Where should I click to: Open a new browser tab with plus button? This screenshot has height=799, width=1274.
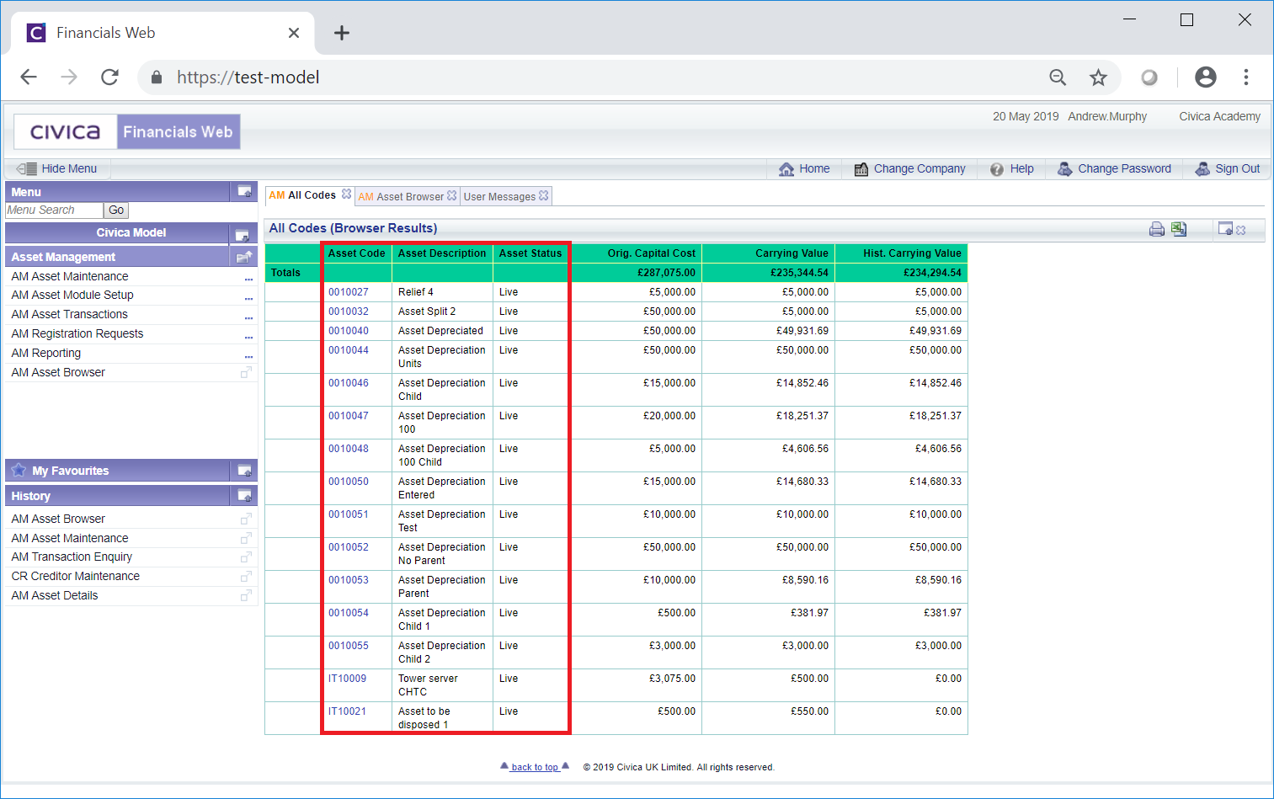[341, 33]
